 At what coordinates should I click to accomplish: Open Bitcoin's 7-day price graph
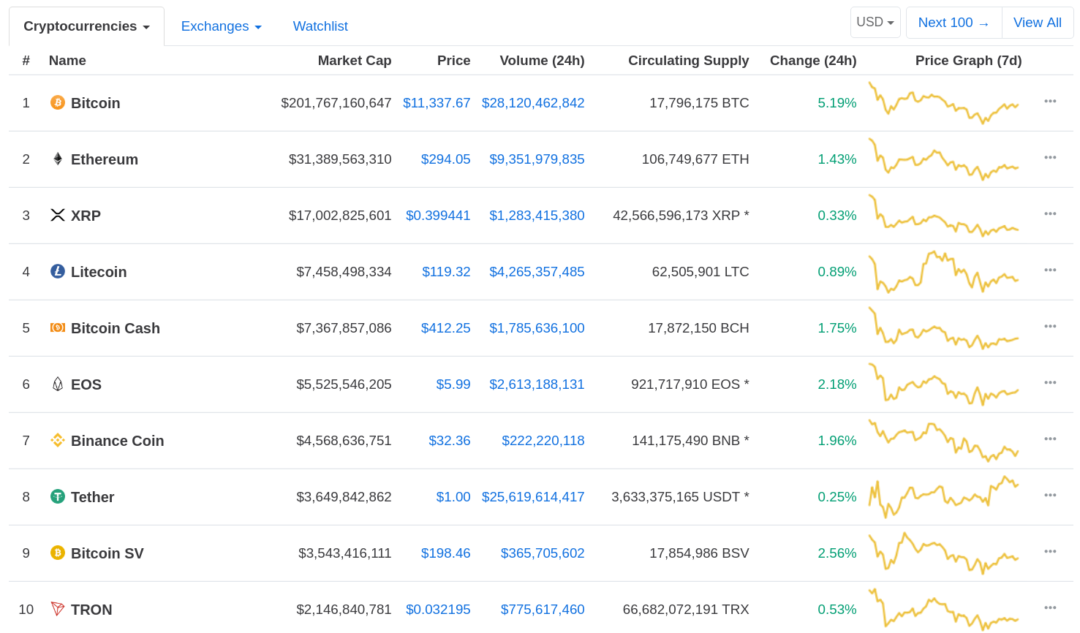[x=943, y=102]
